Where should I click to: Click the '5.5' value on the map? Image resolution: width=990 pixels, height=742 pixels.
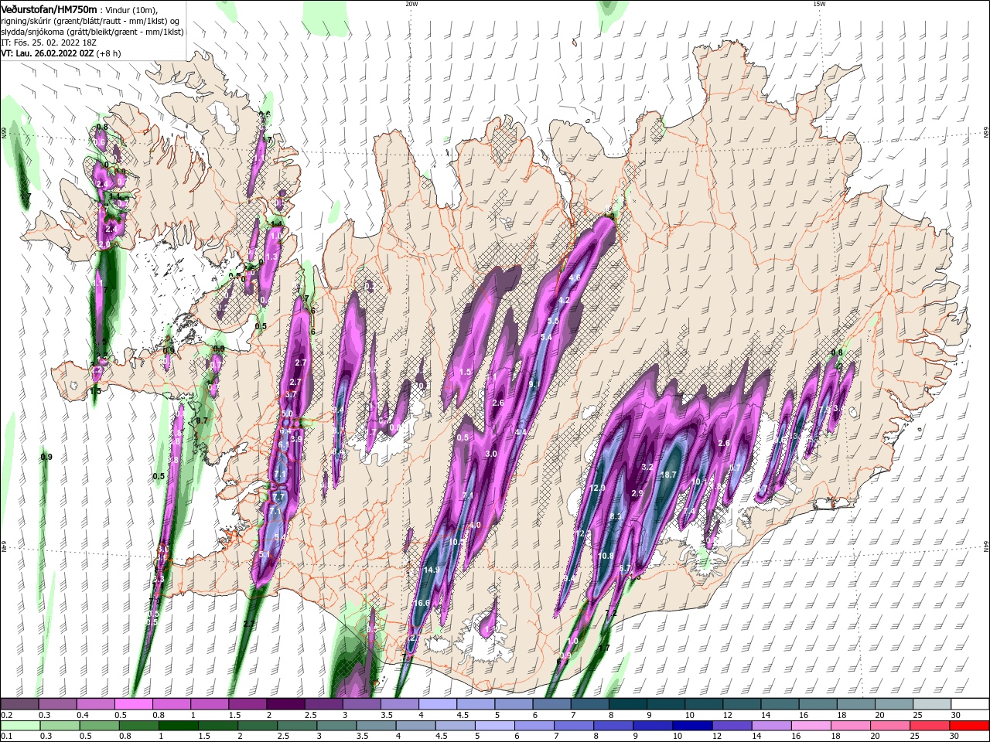(x=553, y=320)
